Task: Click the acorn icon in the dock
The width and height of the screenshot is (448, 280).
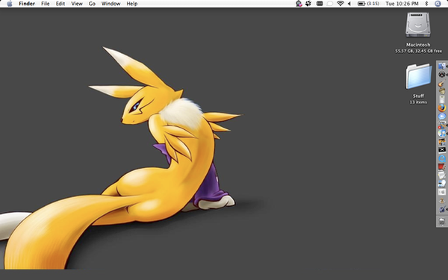Action: (442, 90)
